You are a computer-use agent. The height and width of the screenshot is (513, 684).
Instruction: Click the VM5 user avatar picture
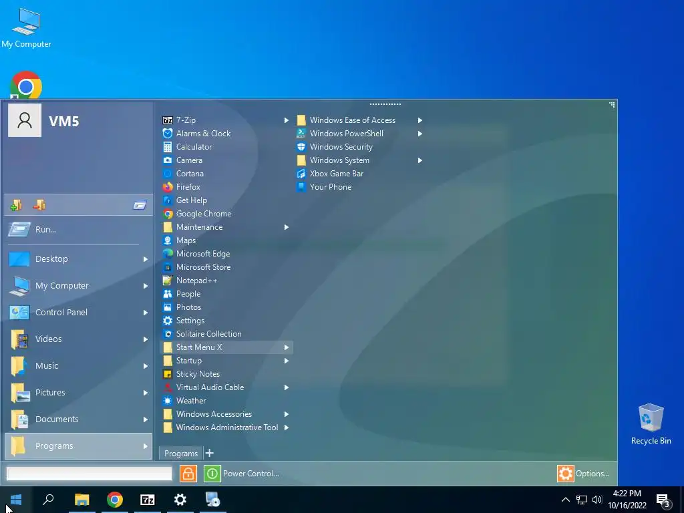point(25,120)
